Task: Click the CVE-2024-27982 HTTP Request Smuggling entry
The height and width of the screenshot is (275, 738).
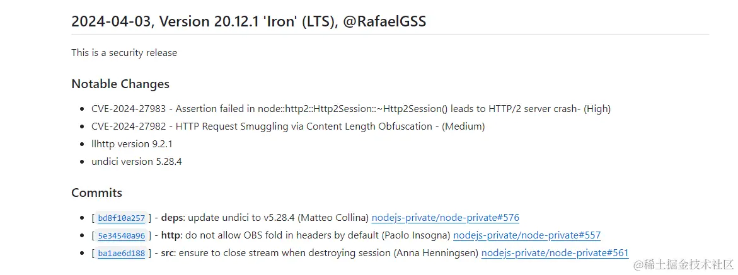Action: pyautogui.click(x=287, y=126)
